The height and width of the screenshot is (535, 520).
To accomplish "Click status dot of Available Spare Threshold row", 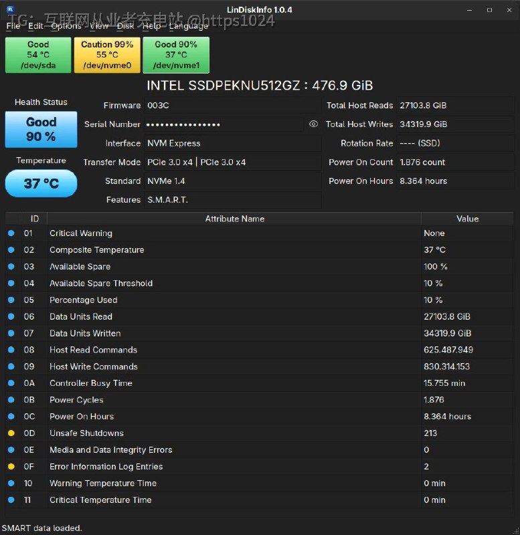I will pyautogui.click(x=11, y=283).
